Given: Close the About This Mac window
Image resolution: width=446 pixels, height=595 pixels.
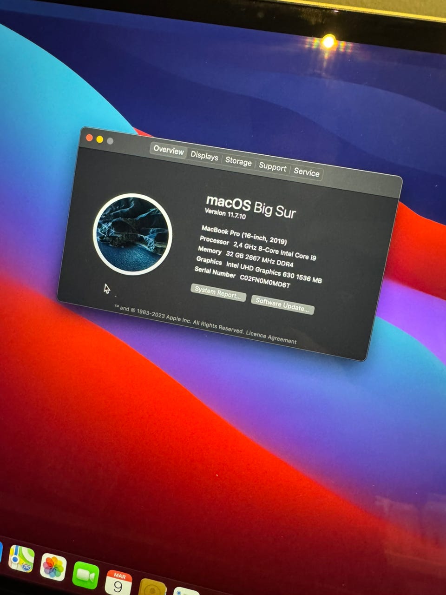Looking at the screenshot, I should [89, 138].
